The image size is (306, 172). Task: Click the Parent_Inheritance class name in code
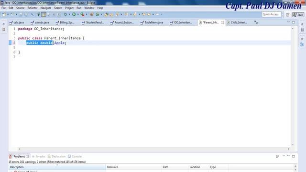(x=62, y=38)
